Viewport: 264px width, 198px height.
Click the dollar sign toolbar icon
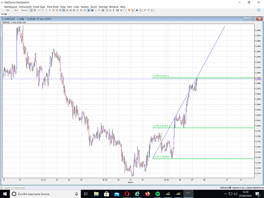point(96,10)
